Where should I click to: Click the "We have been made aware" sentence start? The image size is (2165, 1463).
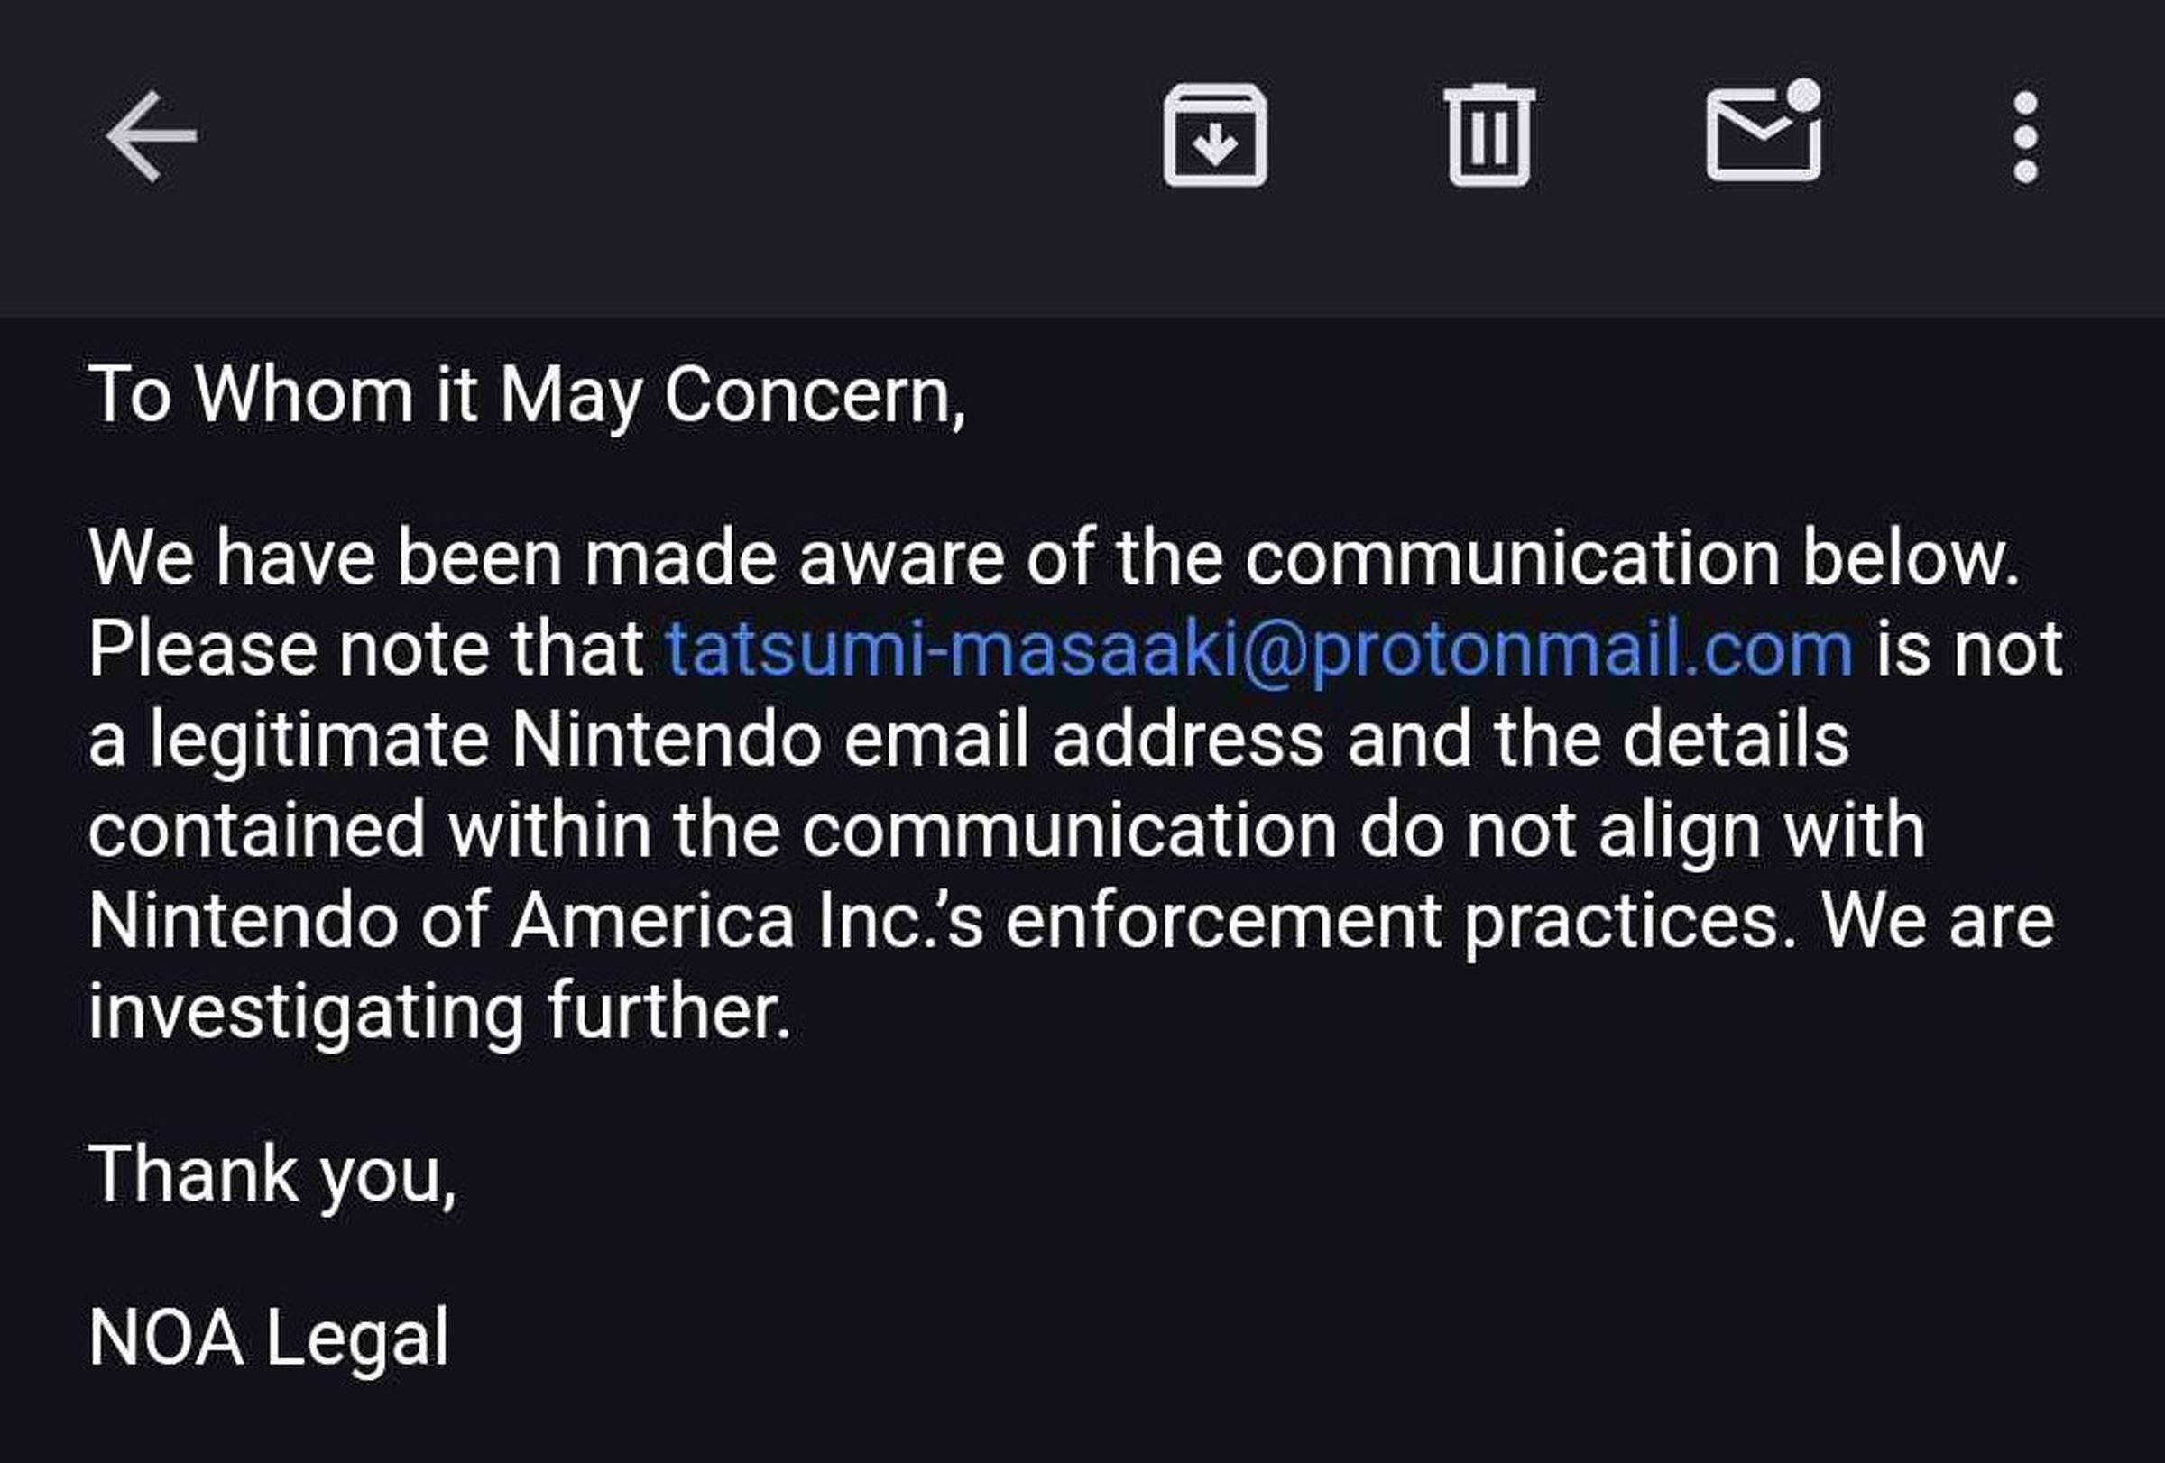point(438,558)
